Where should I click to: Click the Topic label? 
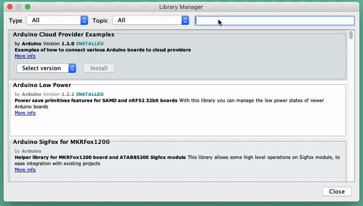pyautogui.click(x=100, y=21)
